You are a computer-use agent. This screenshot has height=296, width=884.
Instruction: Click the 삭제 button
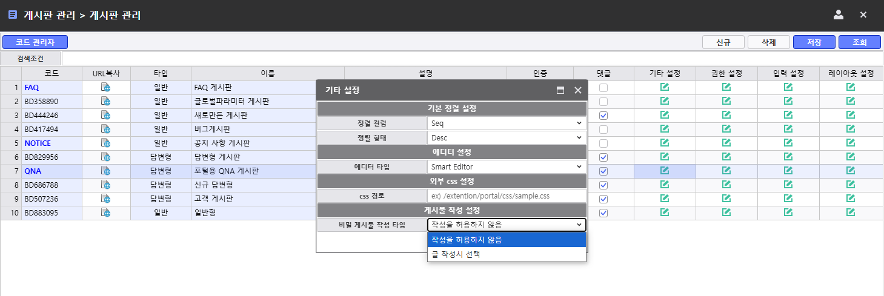pos(769,42)
